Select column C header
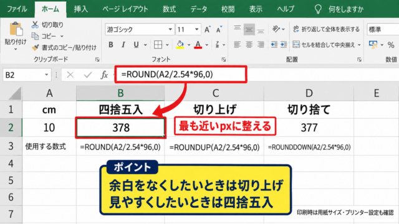Viewport: 399px width, 224px height. point(214,93)
